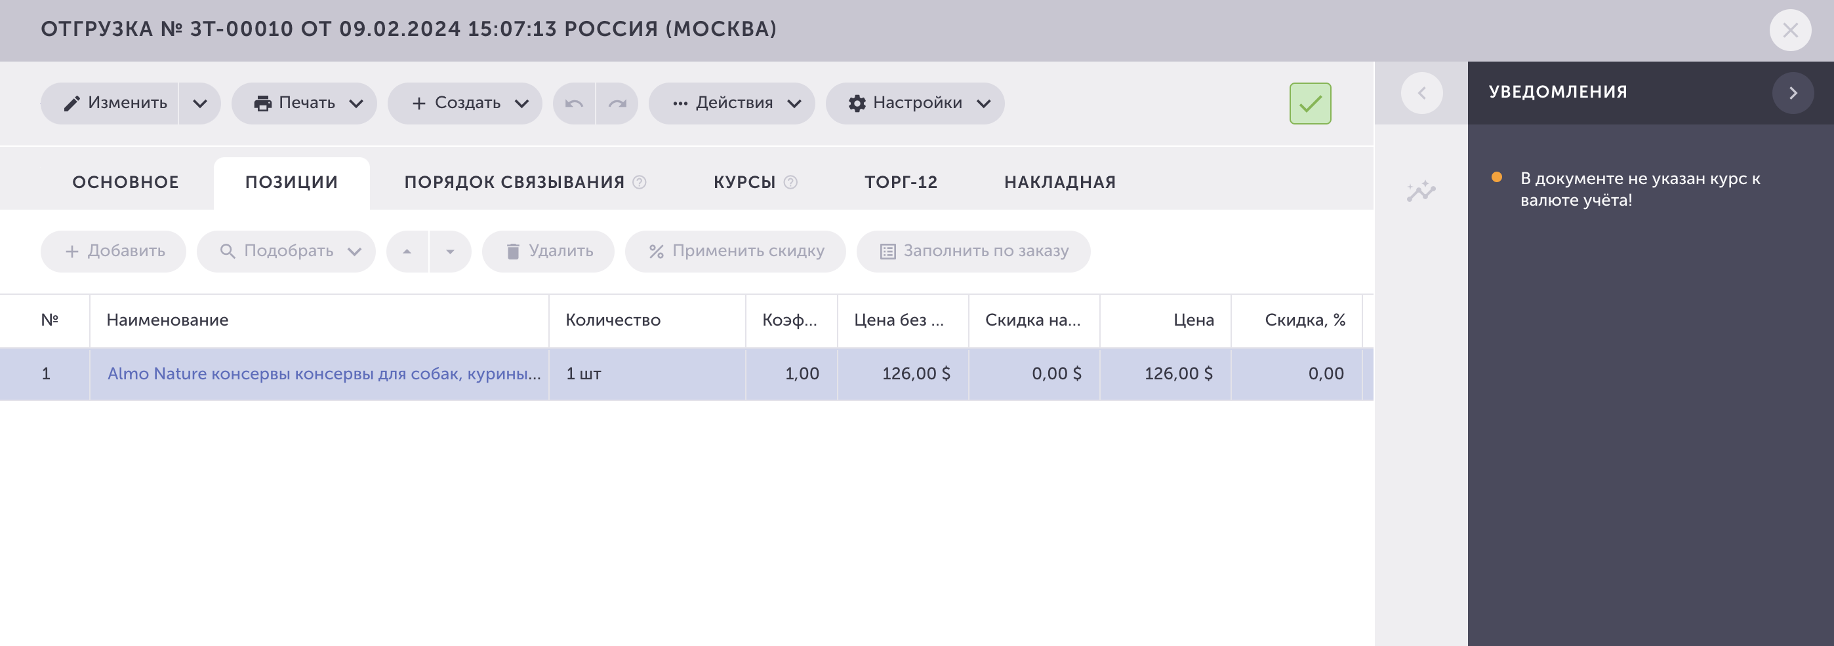The image size is (1834, 646).
Task: Collapse Уведомления panel with right chevron
Action: pos(1793,93)
